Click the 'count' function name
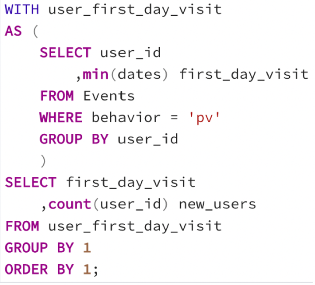The width and height of the screenshot is (315, 285). pos(70,204)
